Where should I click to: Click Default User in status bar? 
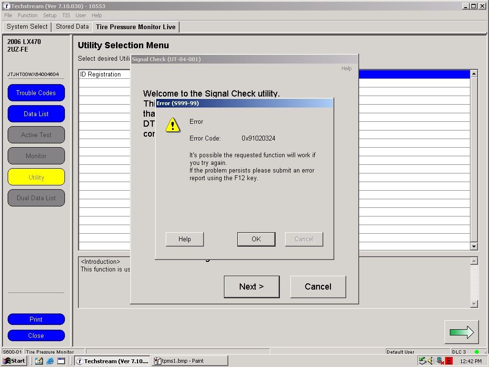(x=401, y=352)
